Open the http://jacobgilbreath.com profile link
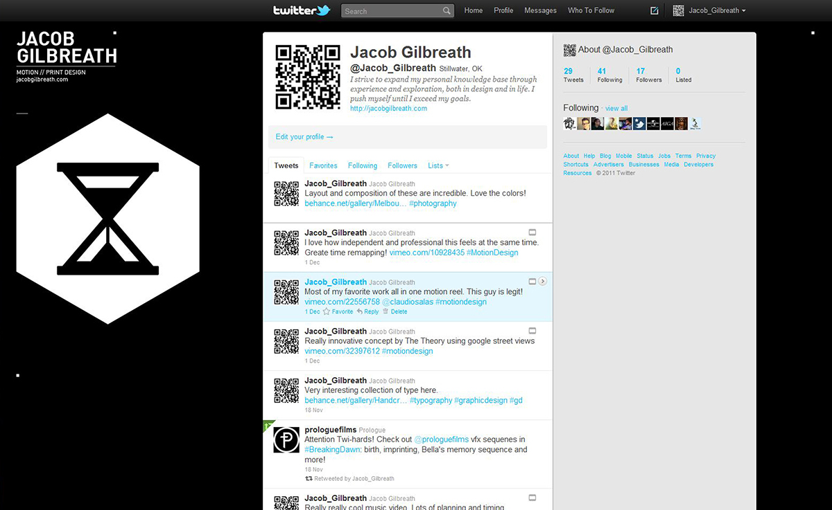 pos(388,109)
